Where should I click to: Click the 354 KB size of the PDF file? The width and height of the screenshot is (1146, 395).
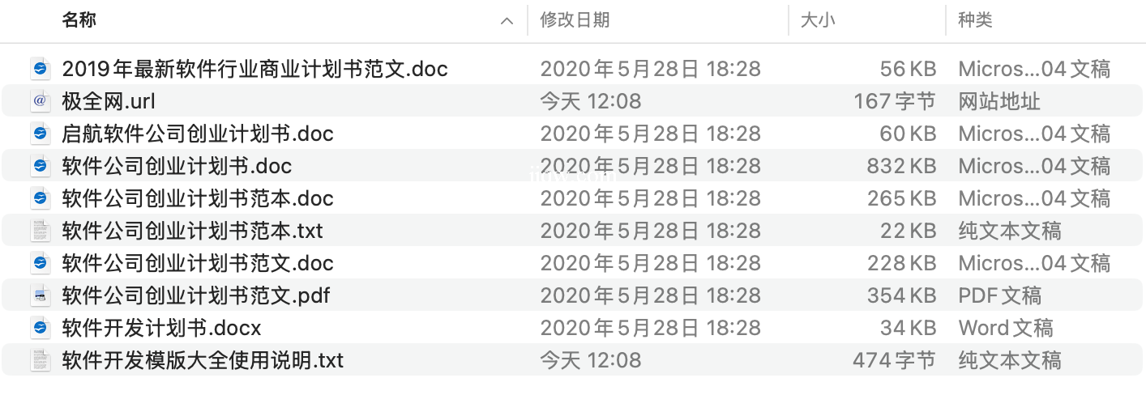(x=901, y=295)
